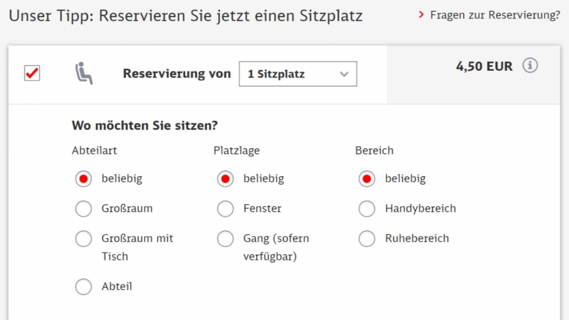This screenshot has width=569, height=320.
Task: Open the Fragen zur Reservierung link
Action: click(494, 15)
